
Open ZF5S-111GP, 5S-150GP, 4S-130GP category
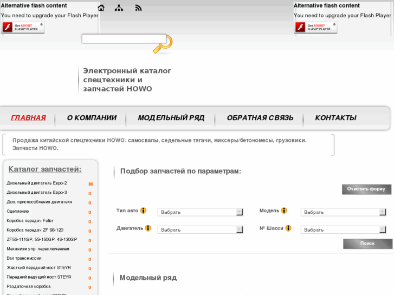pyautogui.click(x=42, y=239)
